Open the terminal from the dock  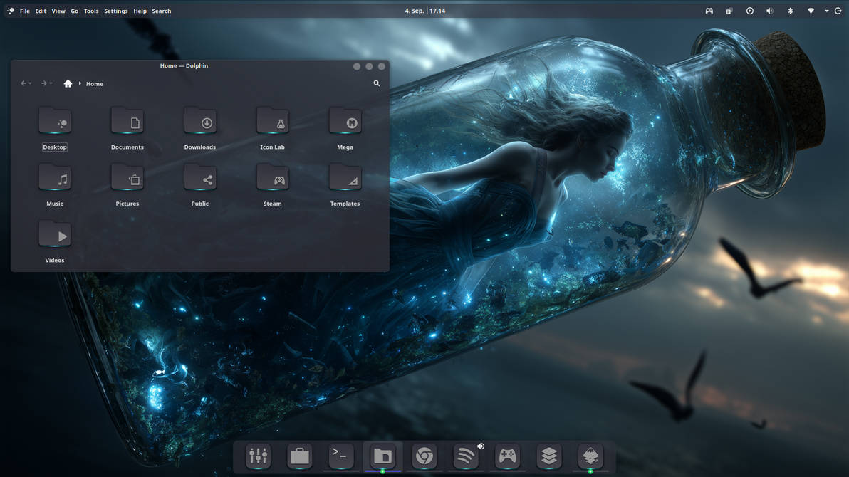340,457
